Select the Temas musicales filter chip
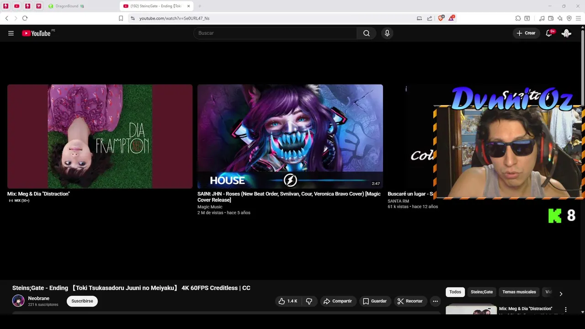585x329 pixels. pos(519,292)
